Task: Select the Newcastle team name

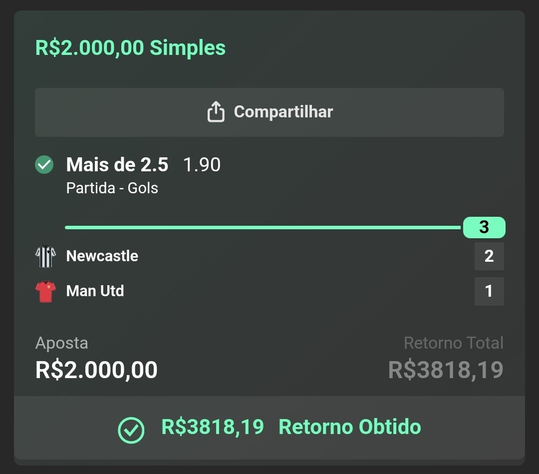Action: coord(102,256)
